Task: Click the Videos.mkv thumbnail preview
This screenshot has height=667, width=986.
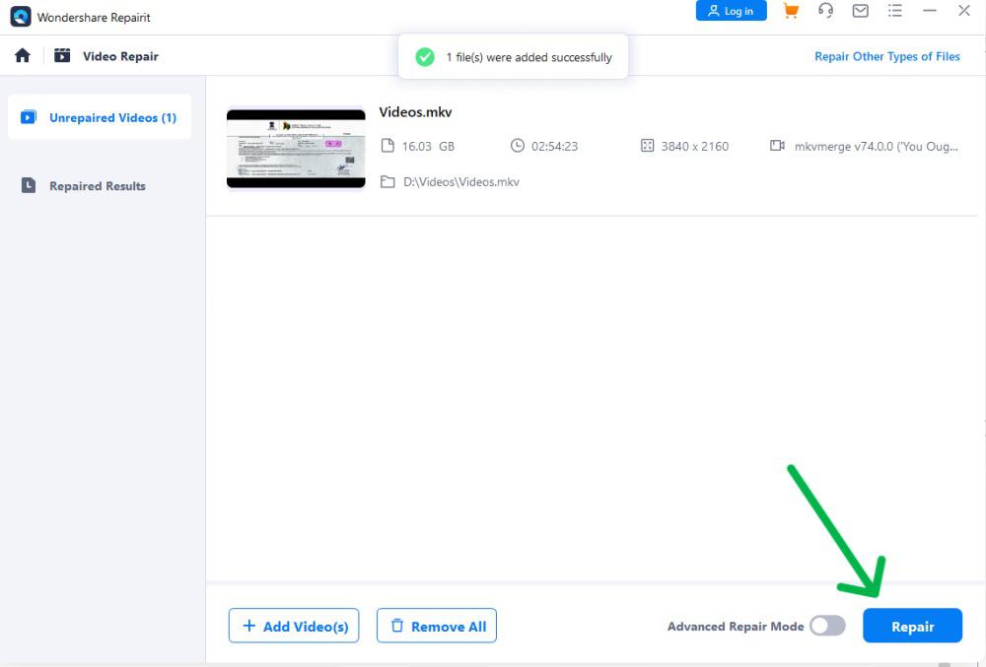Action: 296,148
